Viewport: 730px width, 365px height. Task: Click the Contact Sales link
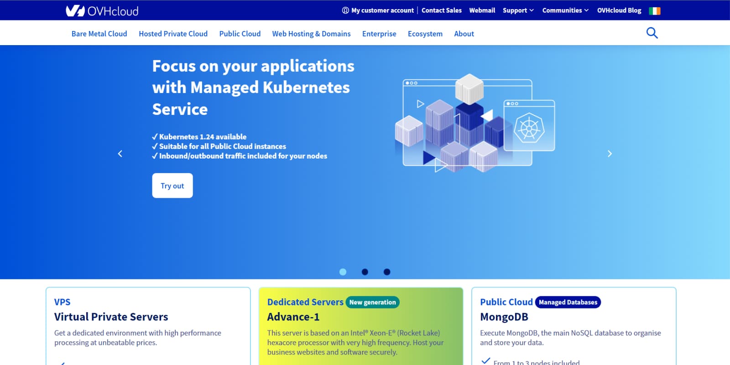click(442, 10)
